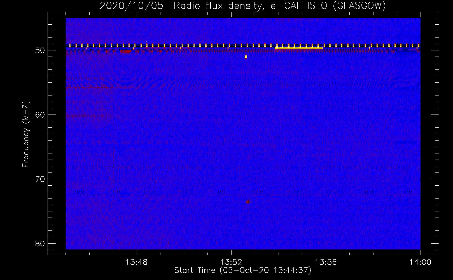Click the 50 frequency axis label
The width and height of the screenshot is (453, 280).
[x=40, y=50]
